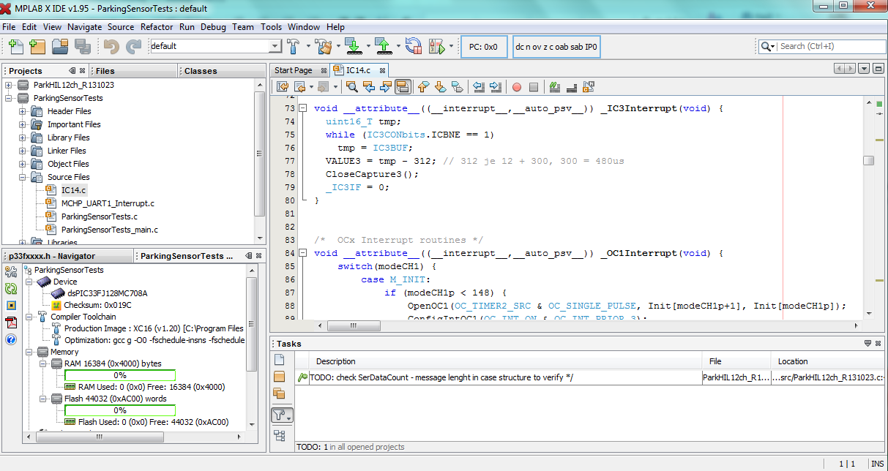Toggle the editor Highlight Search button
Viewport: 888px width, 471px height.
[402, 87]
